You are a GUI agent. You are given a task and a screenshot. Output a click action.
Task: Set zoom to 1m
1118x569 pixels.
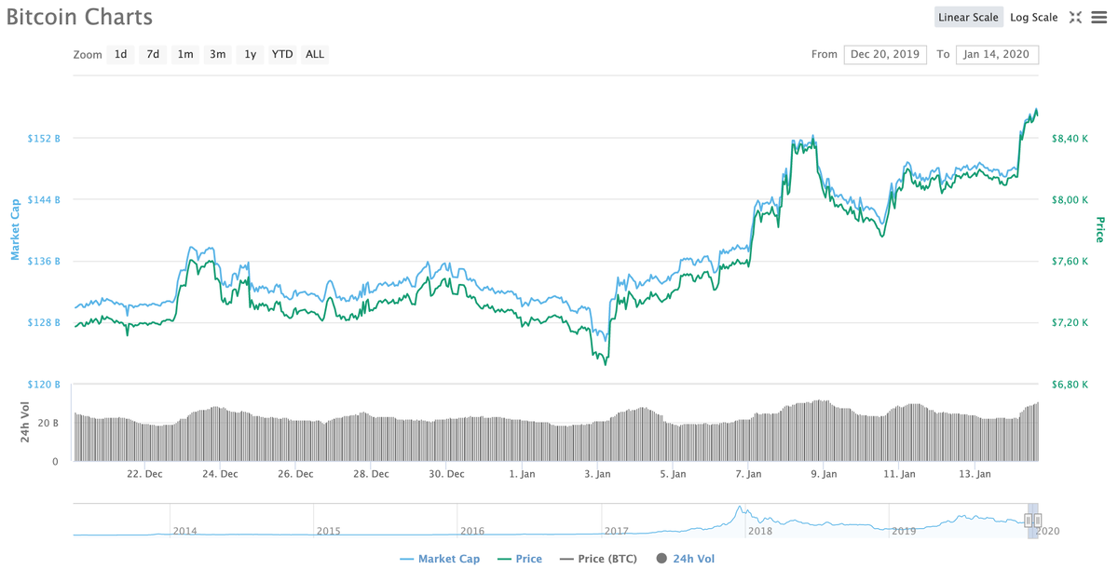pos(185,54)
